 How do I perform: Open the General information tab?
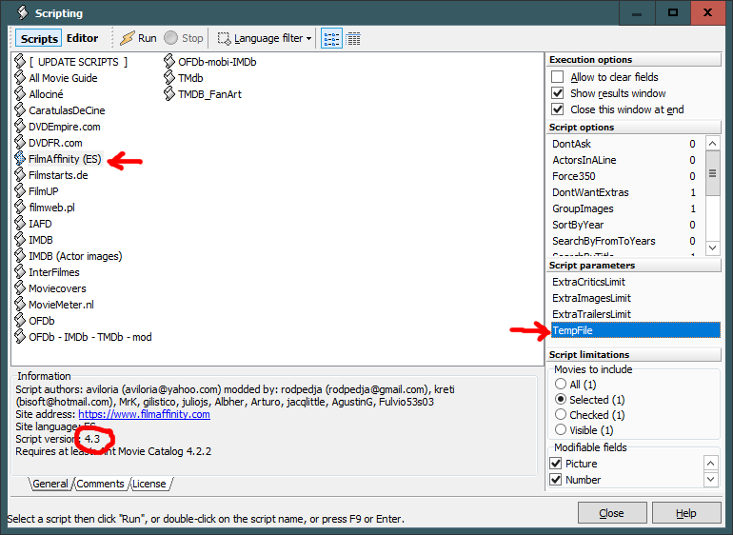(50, 484)
